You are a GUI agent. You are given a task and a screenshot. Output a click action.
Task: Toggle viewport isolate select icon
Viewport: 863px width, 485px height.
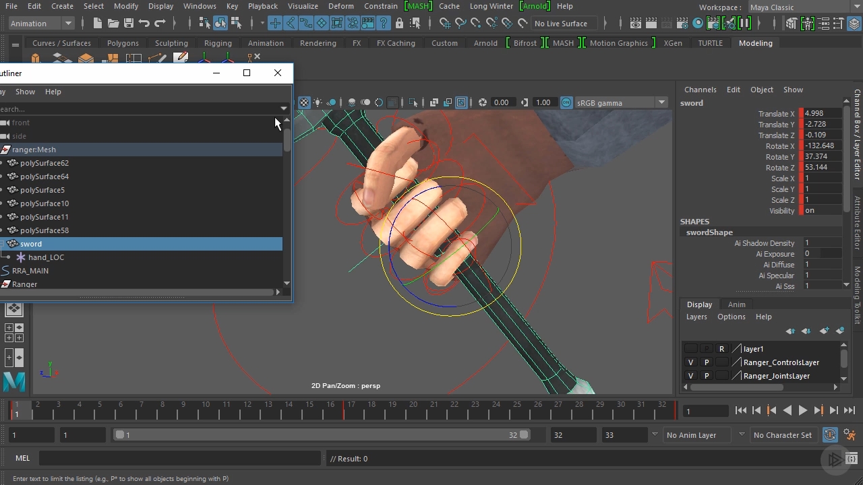click(413, 102)
